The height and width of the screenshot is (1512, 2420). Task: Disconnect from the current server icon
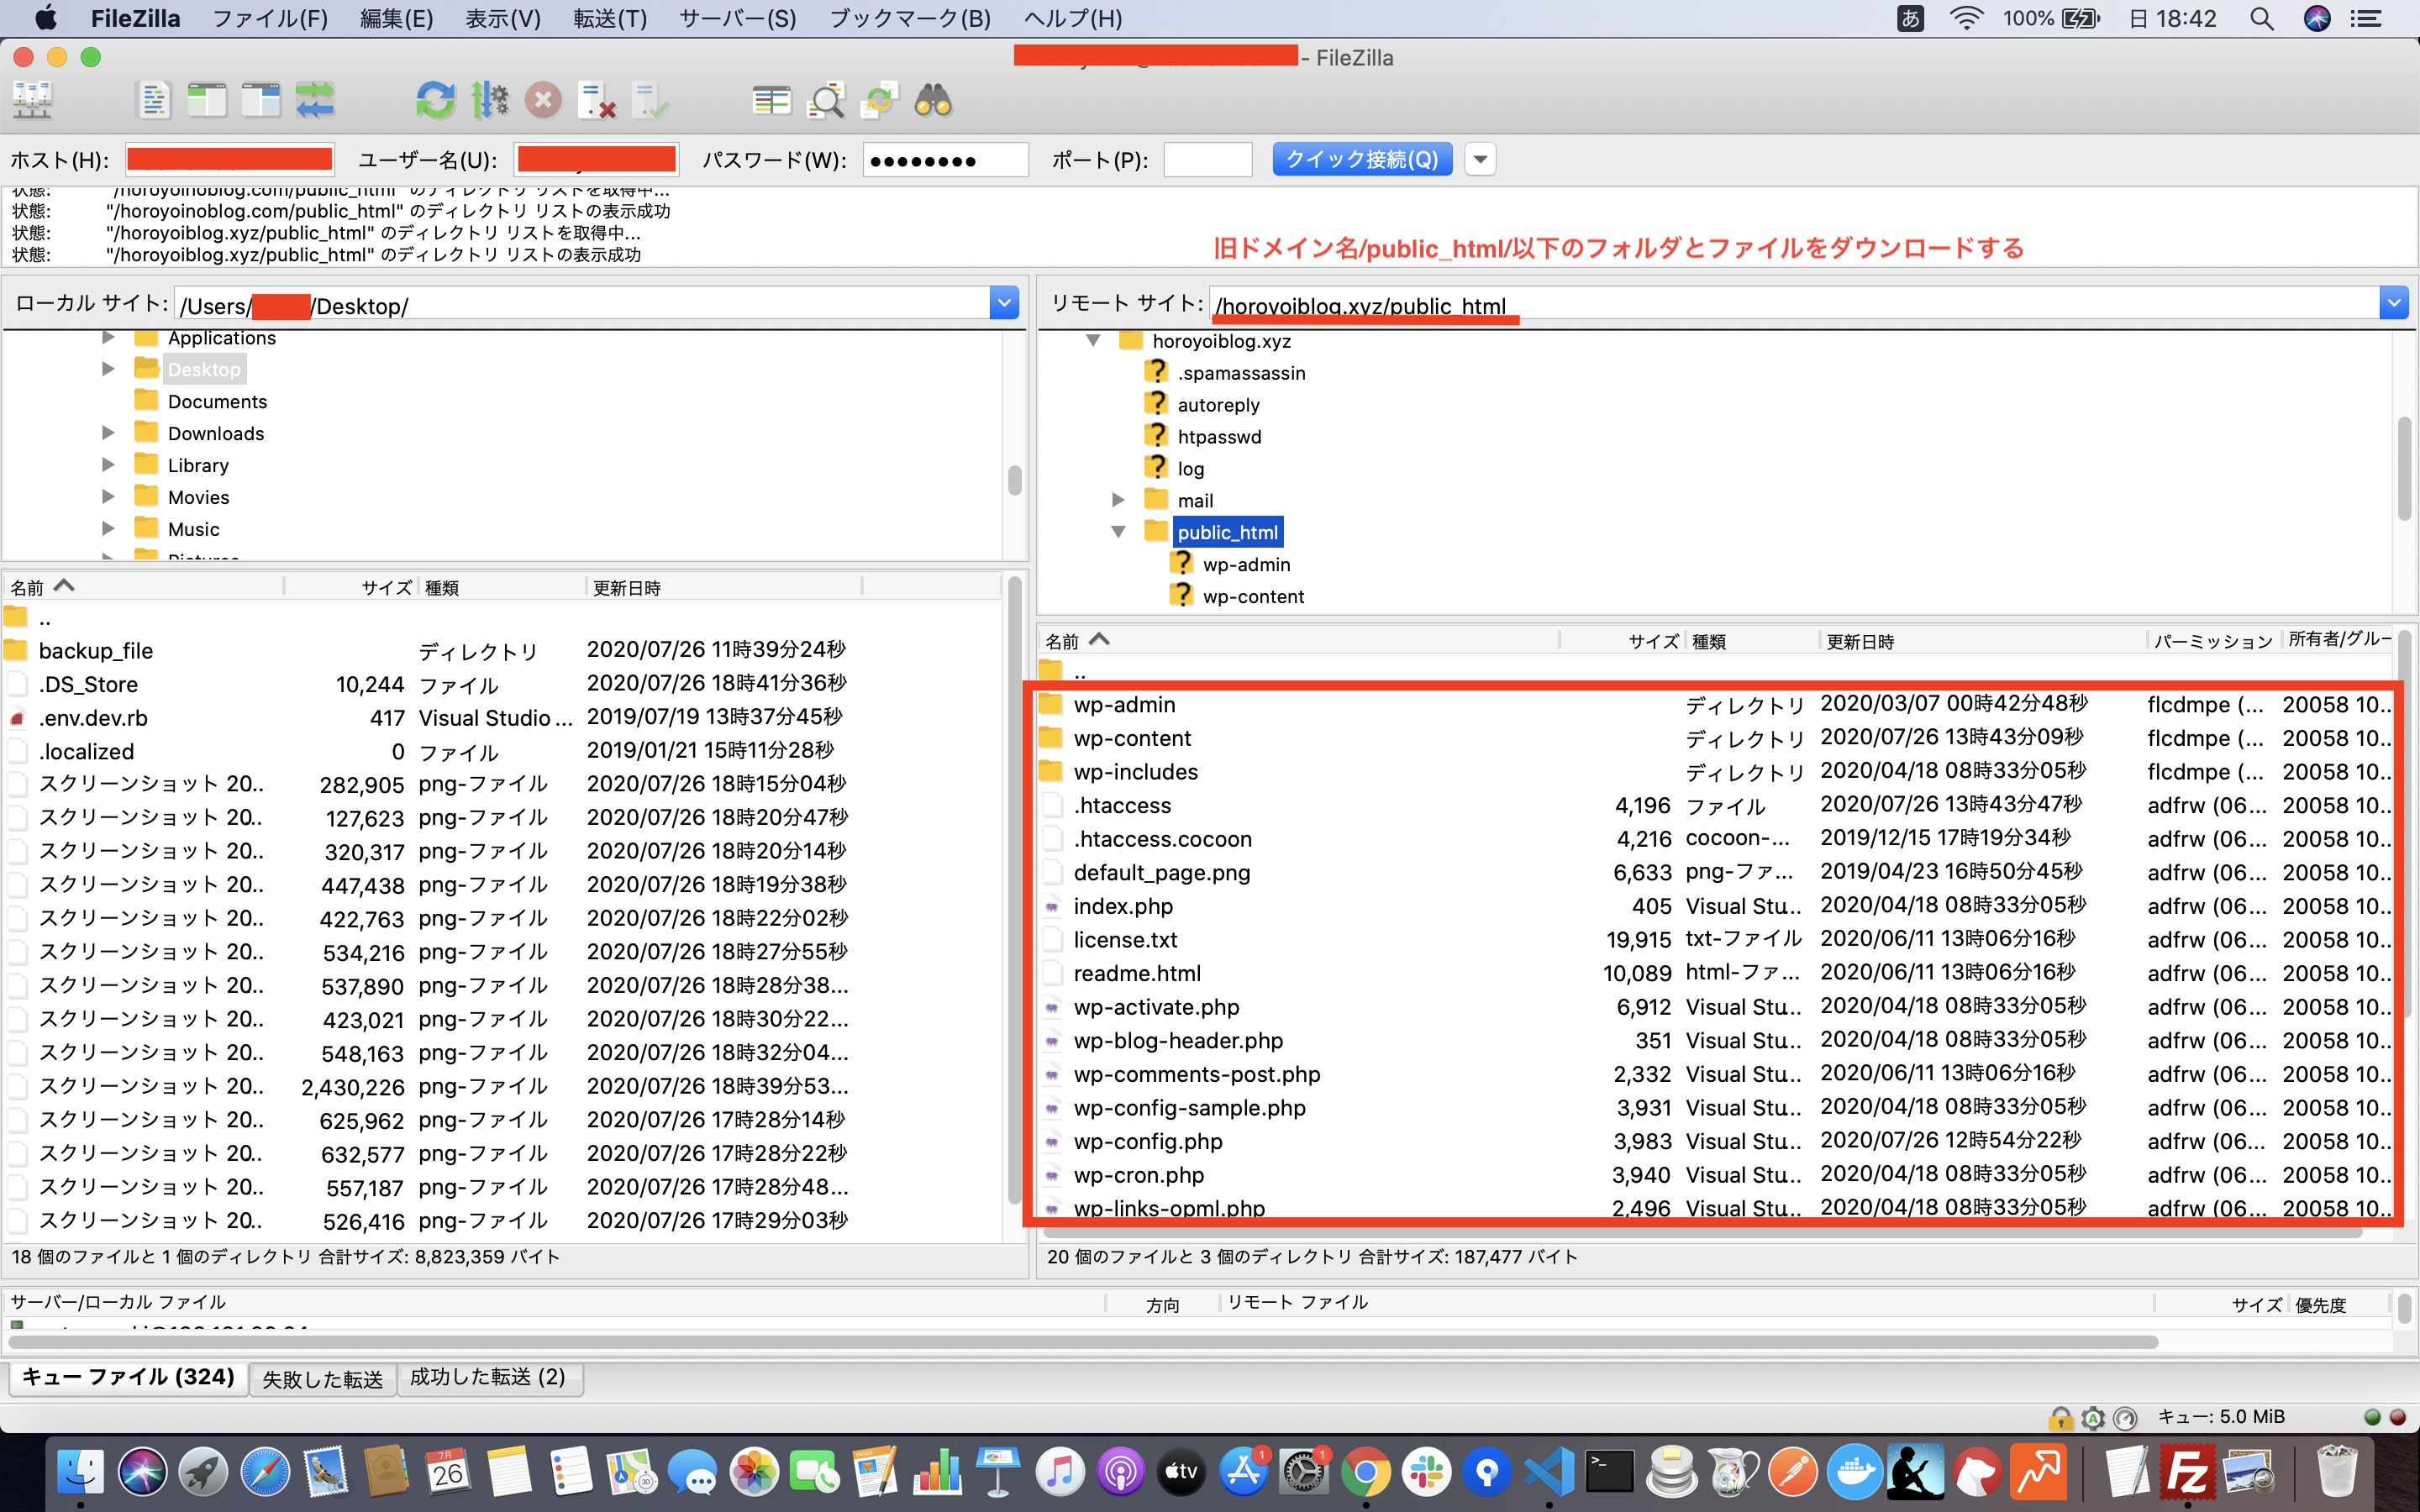click(x=597, y=100)
